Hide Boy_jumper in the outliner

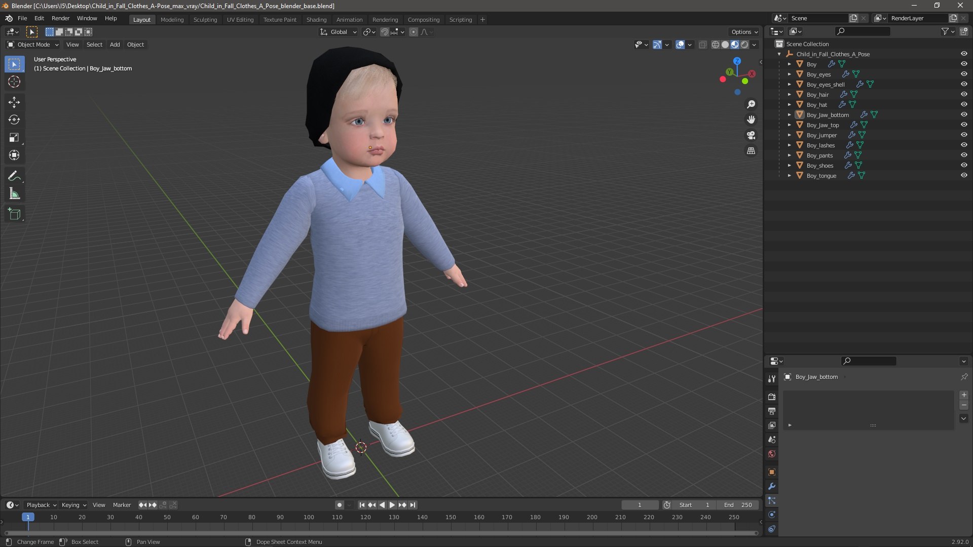[963, 135]
